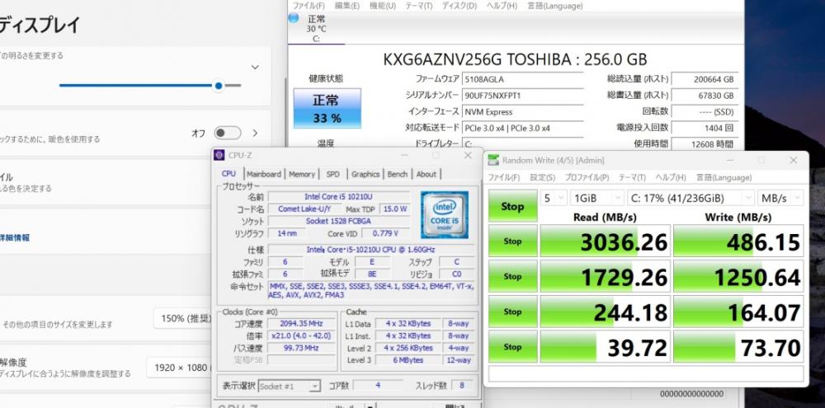
Task: Close the Random Write CrystalDiskMark window
Action: [794, 161]
